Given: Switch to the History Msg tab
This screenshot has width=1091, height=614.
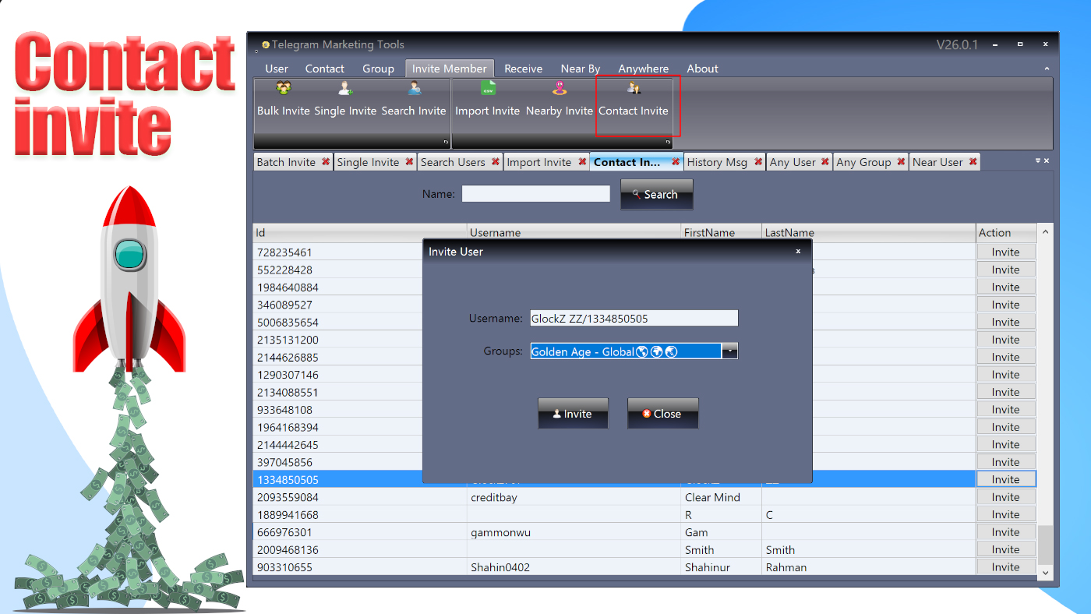Looking at the screenshot, I should point(719,161).
